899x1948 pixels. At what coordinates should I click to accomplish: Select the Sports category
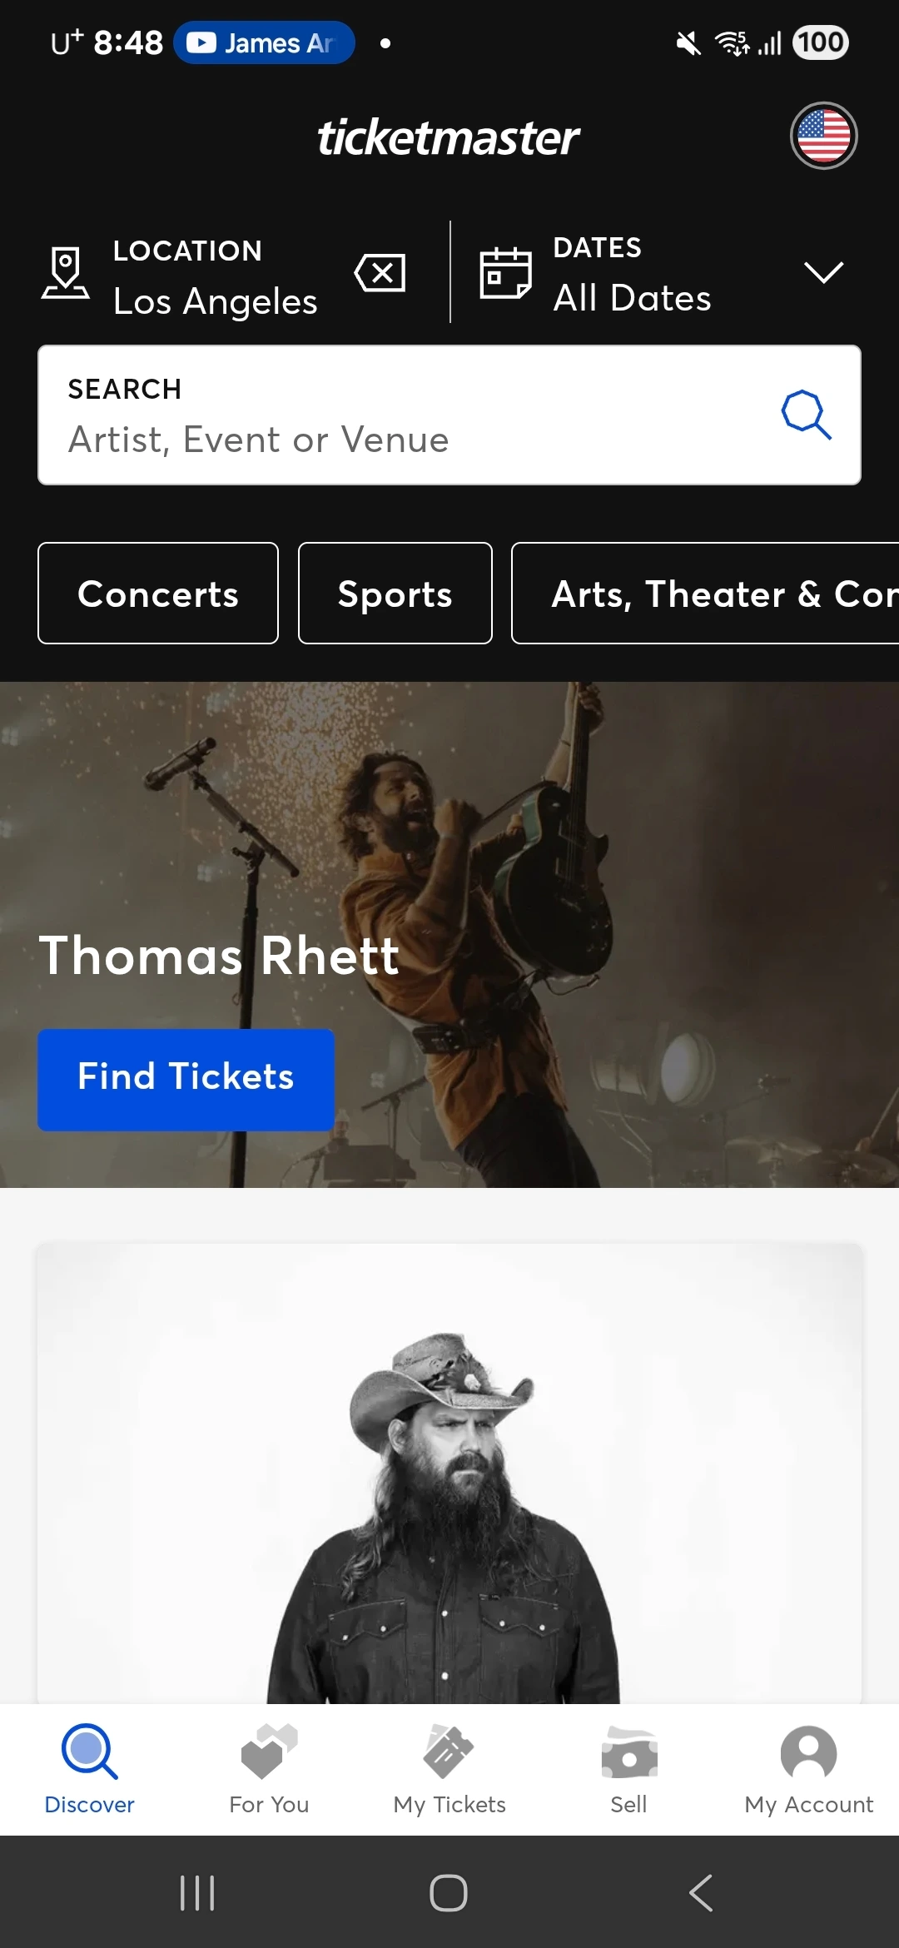click(x=395, y=594)
